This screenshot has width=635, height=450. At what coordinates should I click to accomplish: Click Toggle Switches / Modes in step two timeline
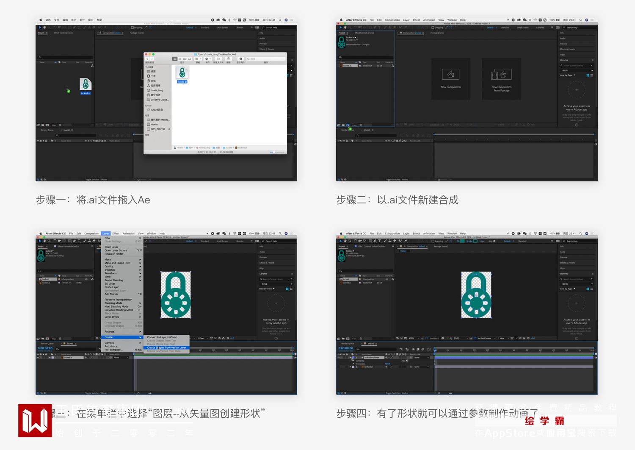pyautogui.click(x=397, y=179)
